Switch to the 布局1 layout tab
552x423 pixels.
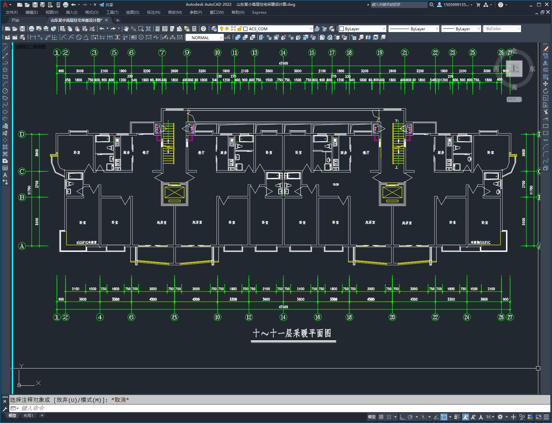28,415
